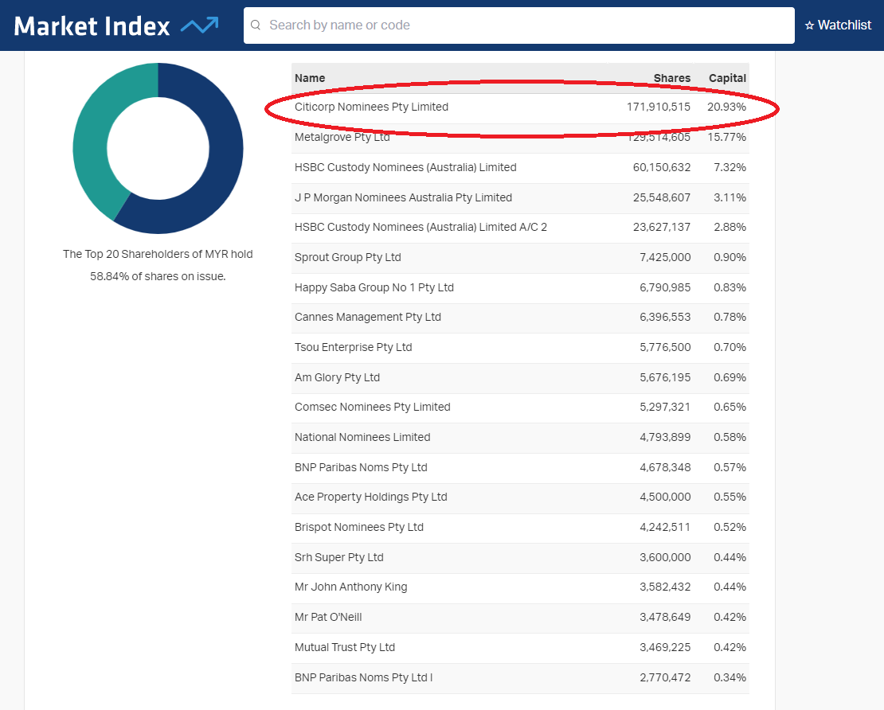Click the Market Index trending arrow logo icon

(199, 25)
